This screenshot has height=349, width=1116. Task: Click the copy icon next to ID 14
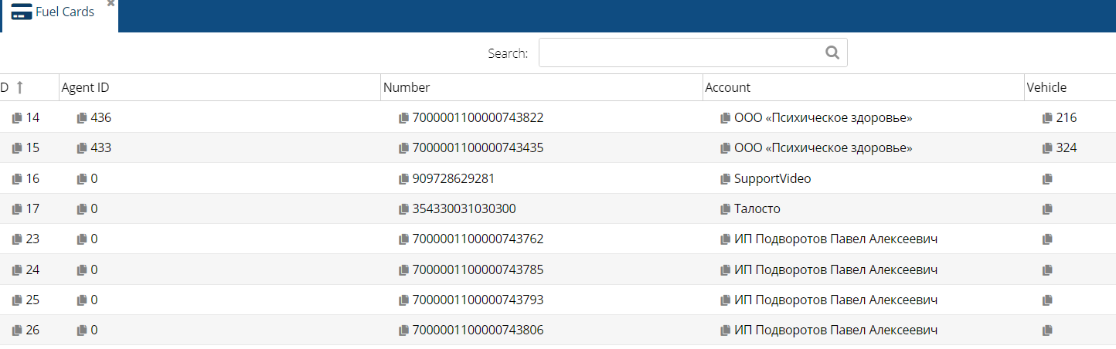click(17, 118)
